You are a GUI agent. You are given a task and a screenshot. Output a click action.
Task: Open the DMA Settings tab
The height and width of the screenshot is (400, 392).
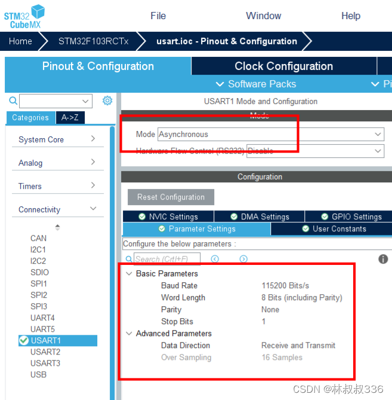click(x=260, y=216)
